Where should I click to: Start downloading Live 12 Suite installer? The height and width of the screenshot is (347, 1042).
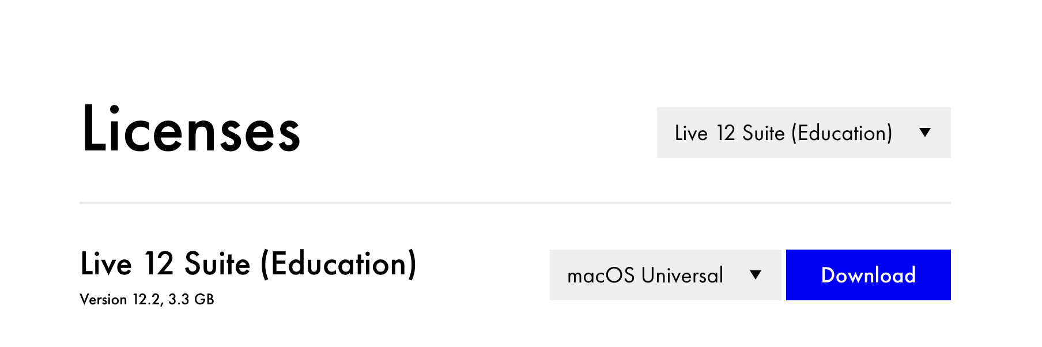[869, 275]
